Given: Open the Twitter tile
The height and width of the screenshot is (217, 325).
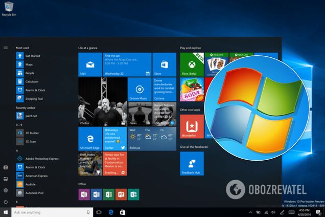Looking at the screenshot, I should coord(115,139).
